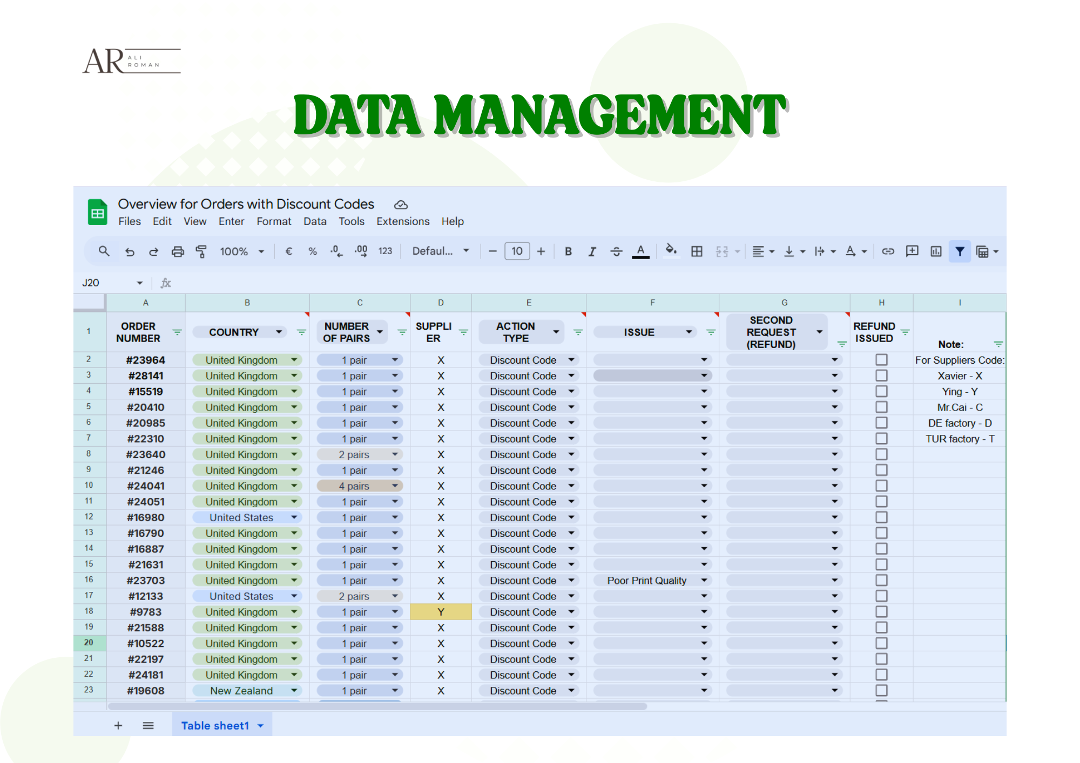Open the Extensions menu
The height and width of the screenshot is (763, 1080).
point(403,221)
